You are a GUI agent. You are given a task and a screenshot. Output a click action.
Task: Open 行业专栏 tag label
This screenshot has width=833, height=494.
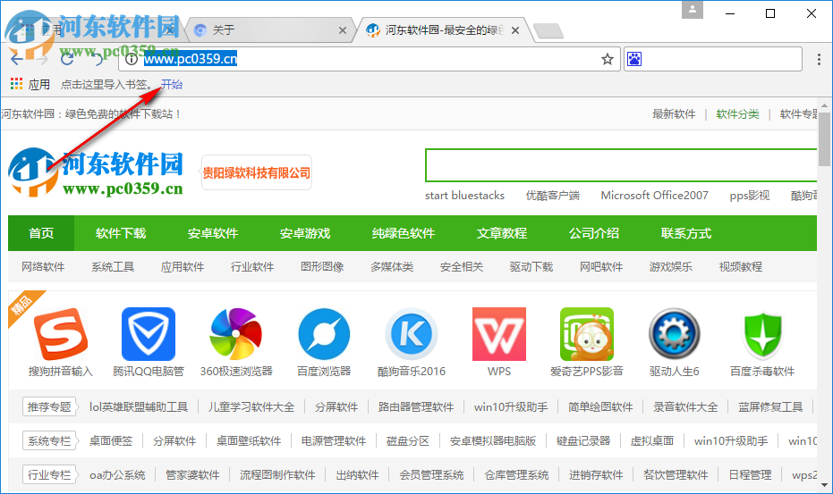[x=49, y=475]
